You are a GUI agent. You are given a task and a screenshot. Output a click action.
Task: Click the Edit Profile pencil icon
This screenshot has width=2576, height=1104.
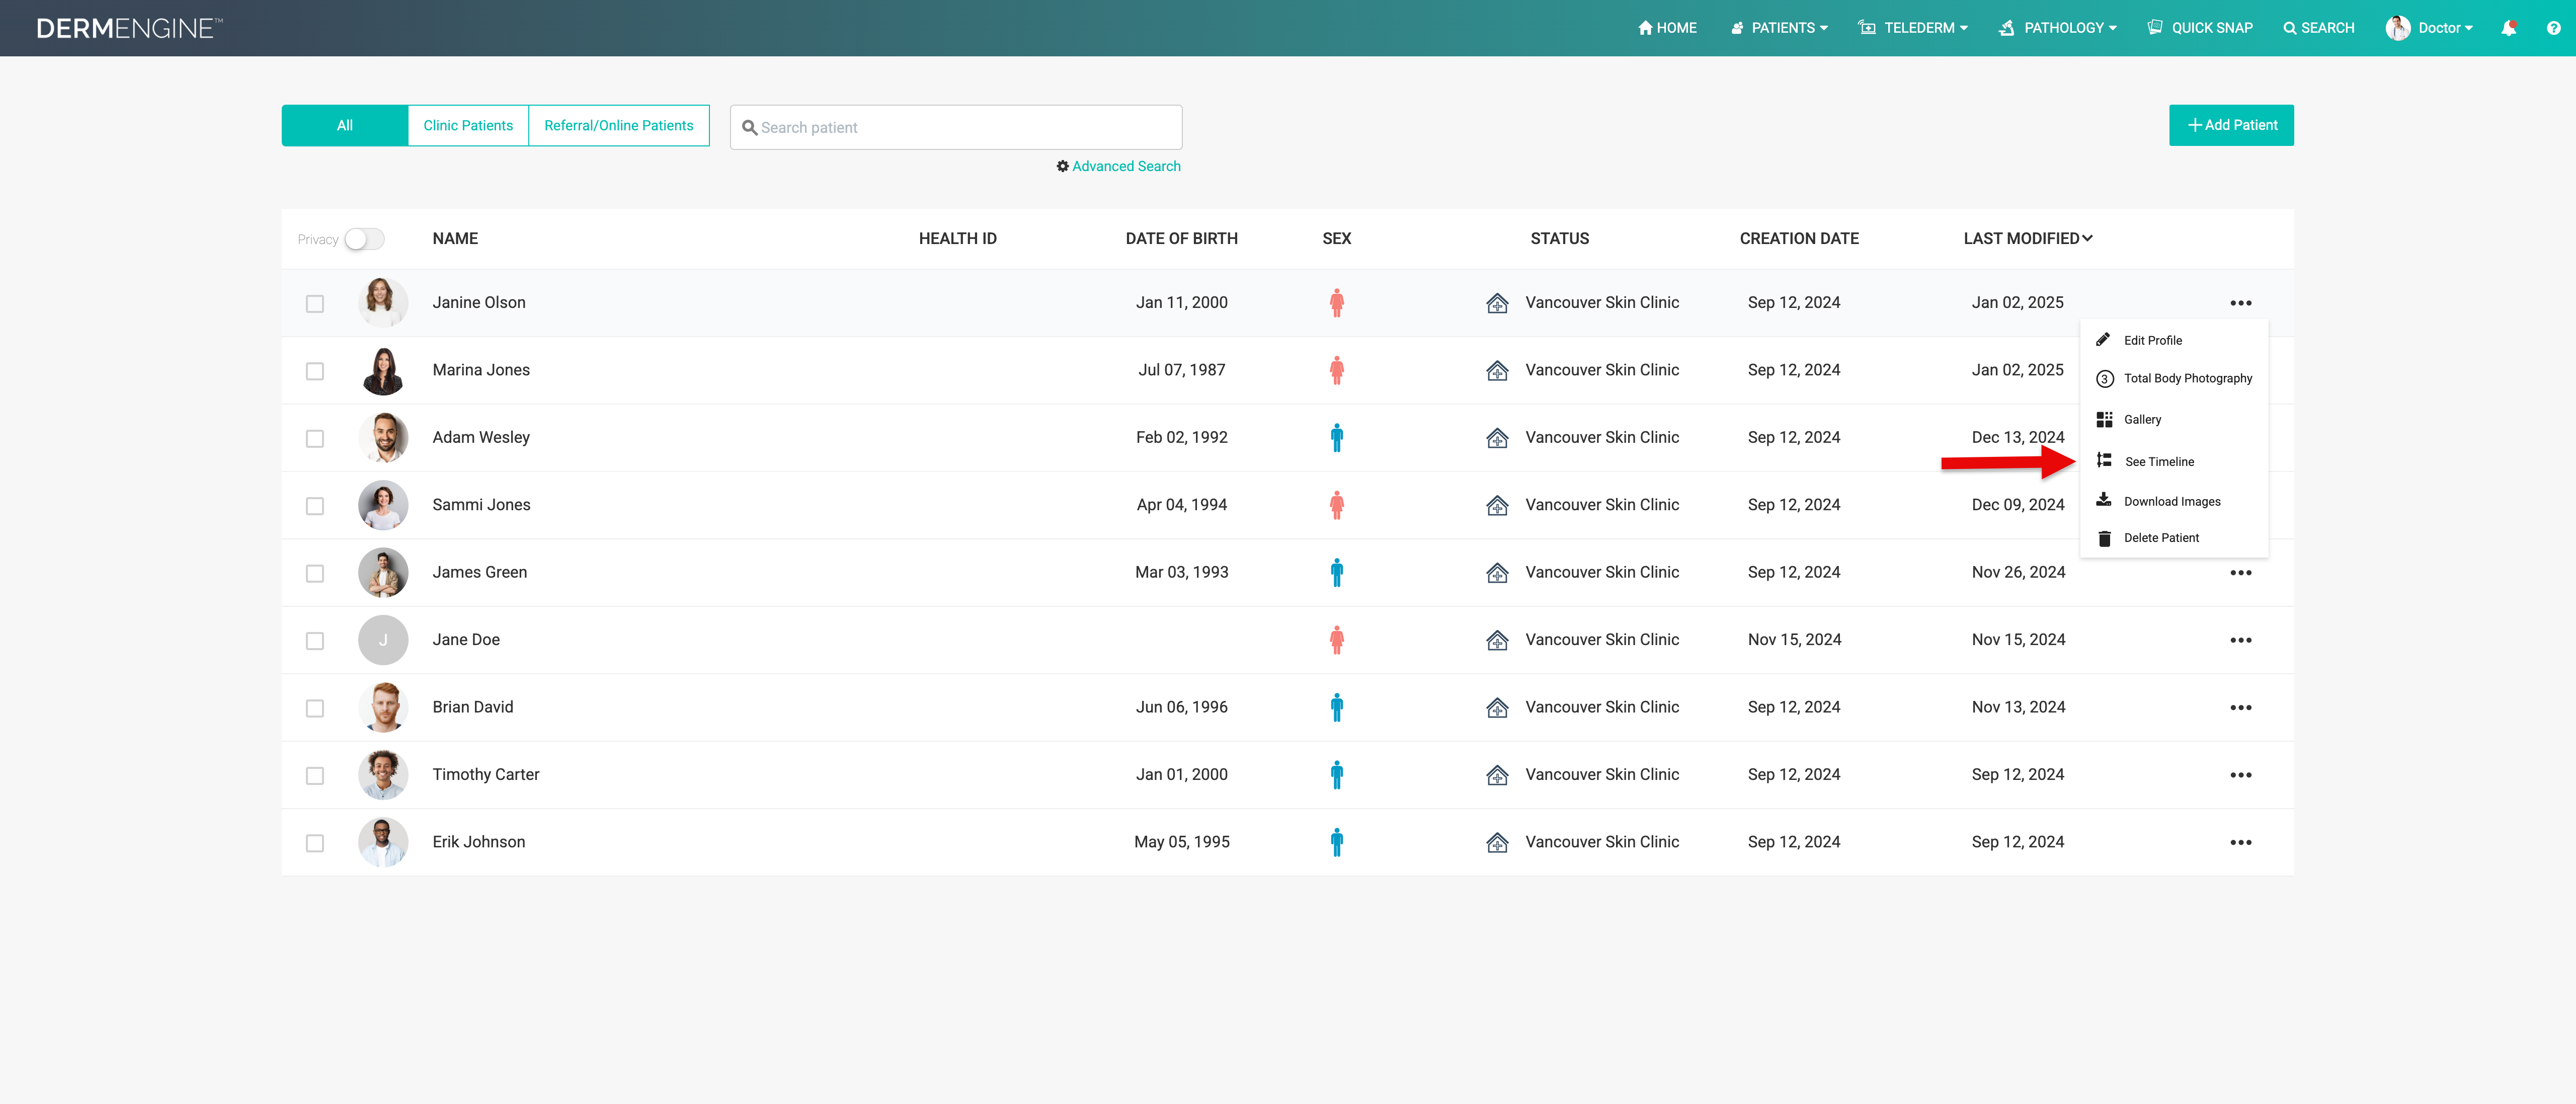[x=2103, y=340]
